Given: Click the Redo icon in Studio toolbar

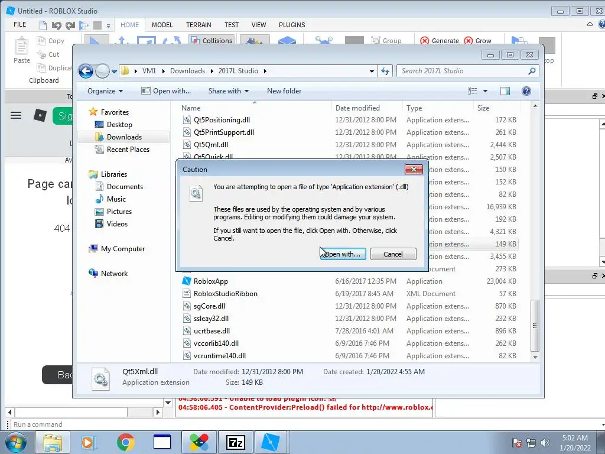Looking at the screenshot, I should coord(70,25).
